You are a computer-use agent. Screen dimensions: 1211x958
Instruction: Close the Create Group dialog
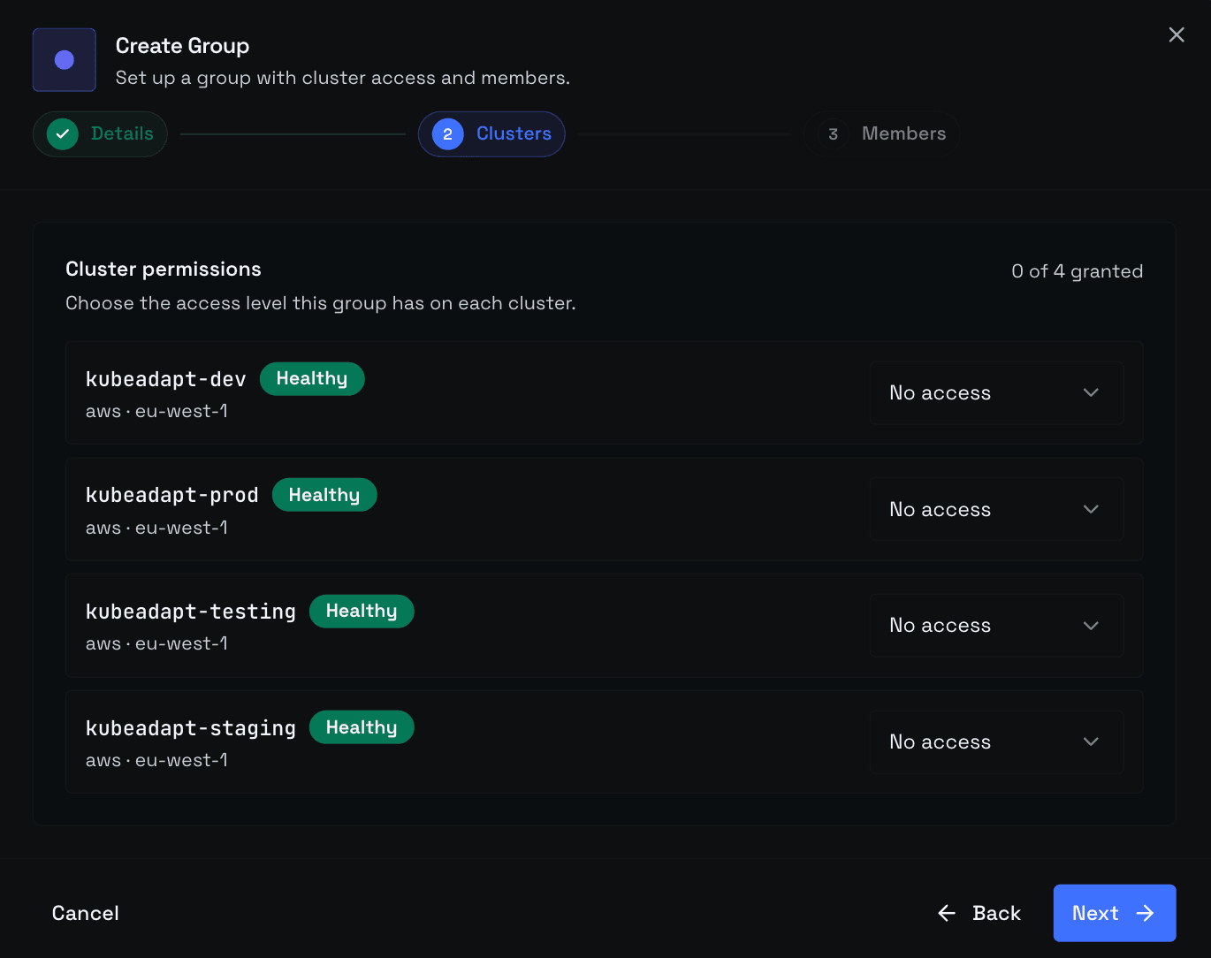(1176, 34)
